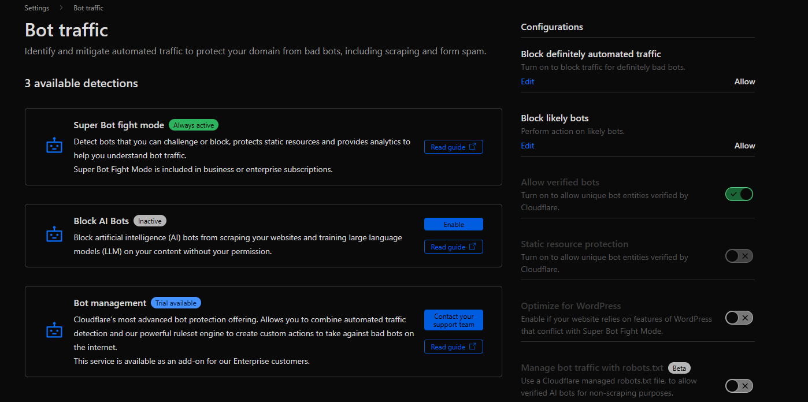This screenshot has width=808, height=402.
Task: Toggle Static resource protection switch
Action: pyautogui.click(x=739, y=256)
